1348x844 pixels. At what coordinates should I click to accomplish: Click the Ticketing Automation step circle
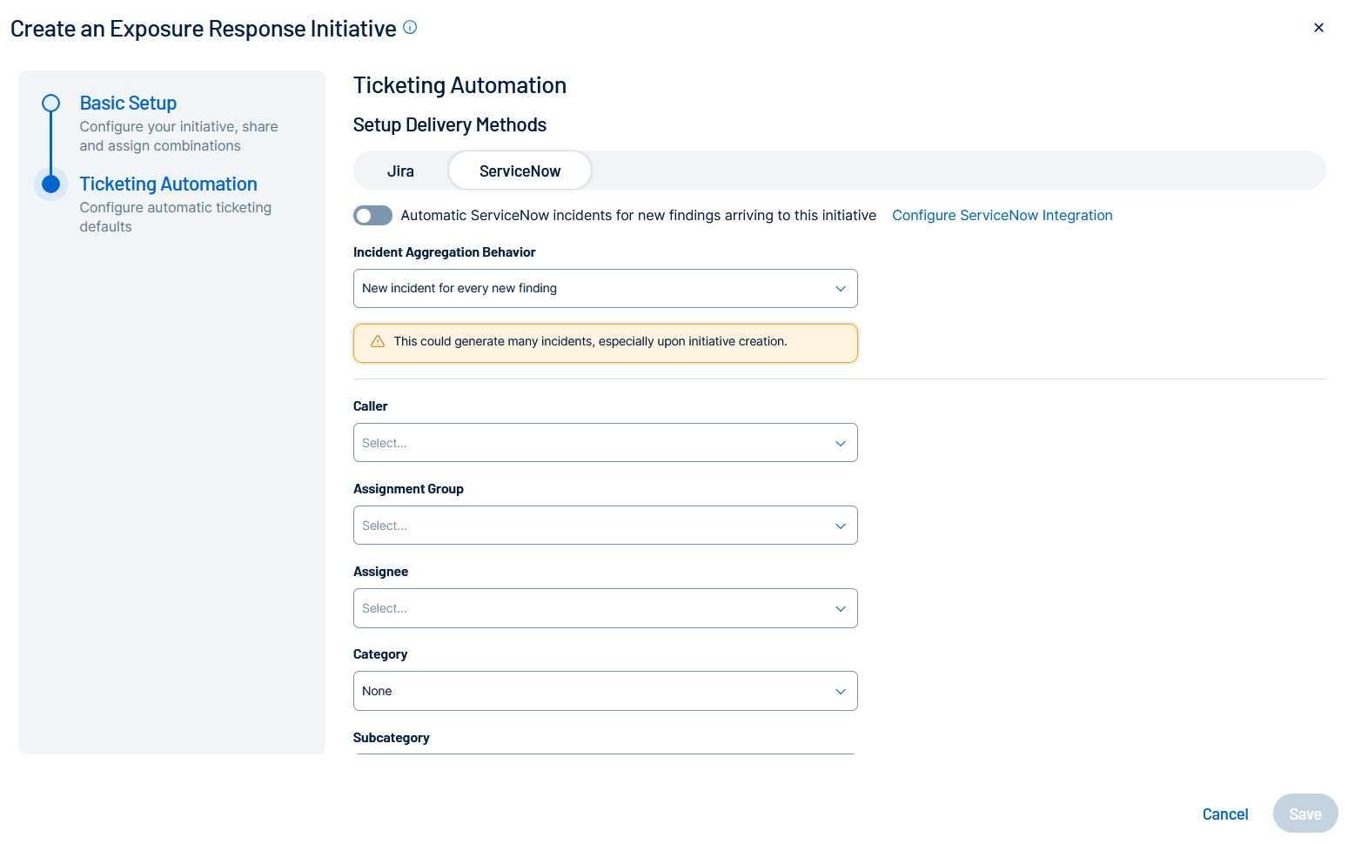(51, 184)
